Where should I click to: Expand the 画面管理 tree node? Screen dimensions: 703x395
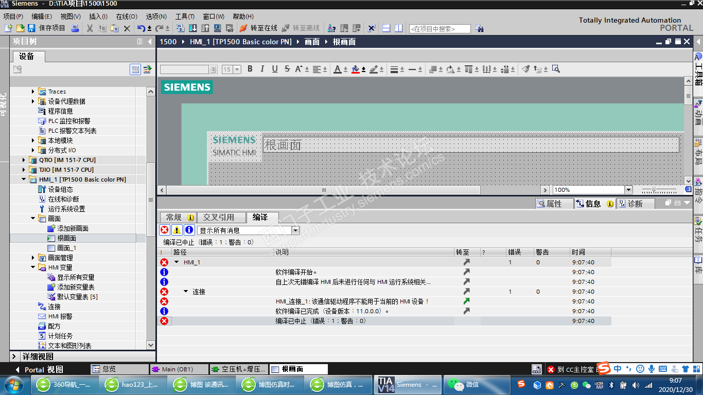[x=33, y=258]
